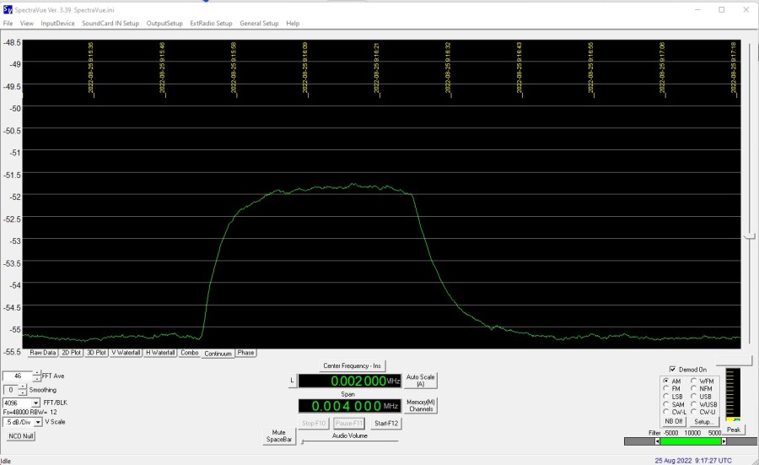The width and height of the screenshot is (759, 465).
Task: Choose CW-L demodulation mode
Action: [x=667, y=412]
